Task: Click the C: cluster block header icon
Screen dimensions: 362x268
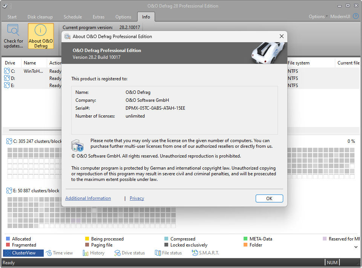Action: [9, 141]
